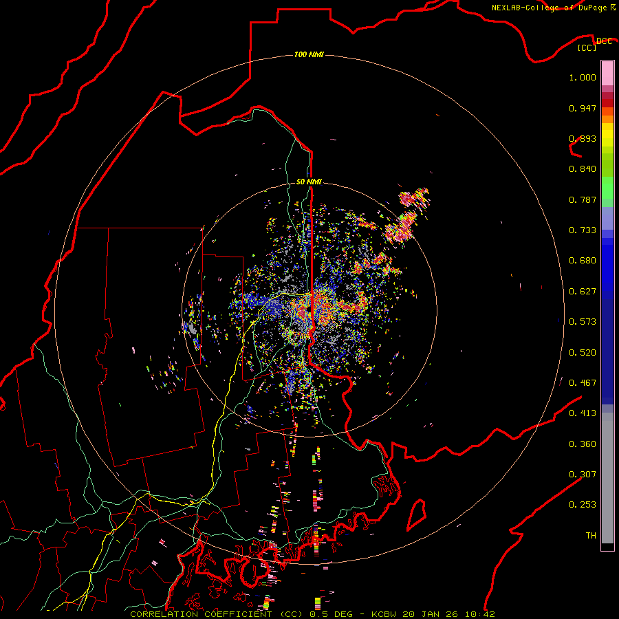This screenshot has height=619, width=619.
Task: Select the 0.520 scale value
Action: pyautogui.click(x=583, y=353)
